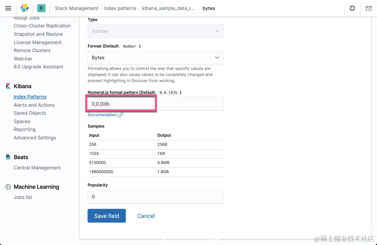
Task: Open kibana_sample_data breadcrumb
Action: [168, 8]
